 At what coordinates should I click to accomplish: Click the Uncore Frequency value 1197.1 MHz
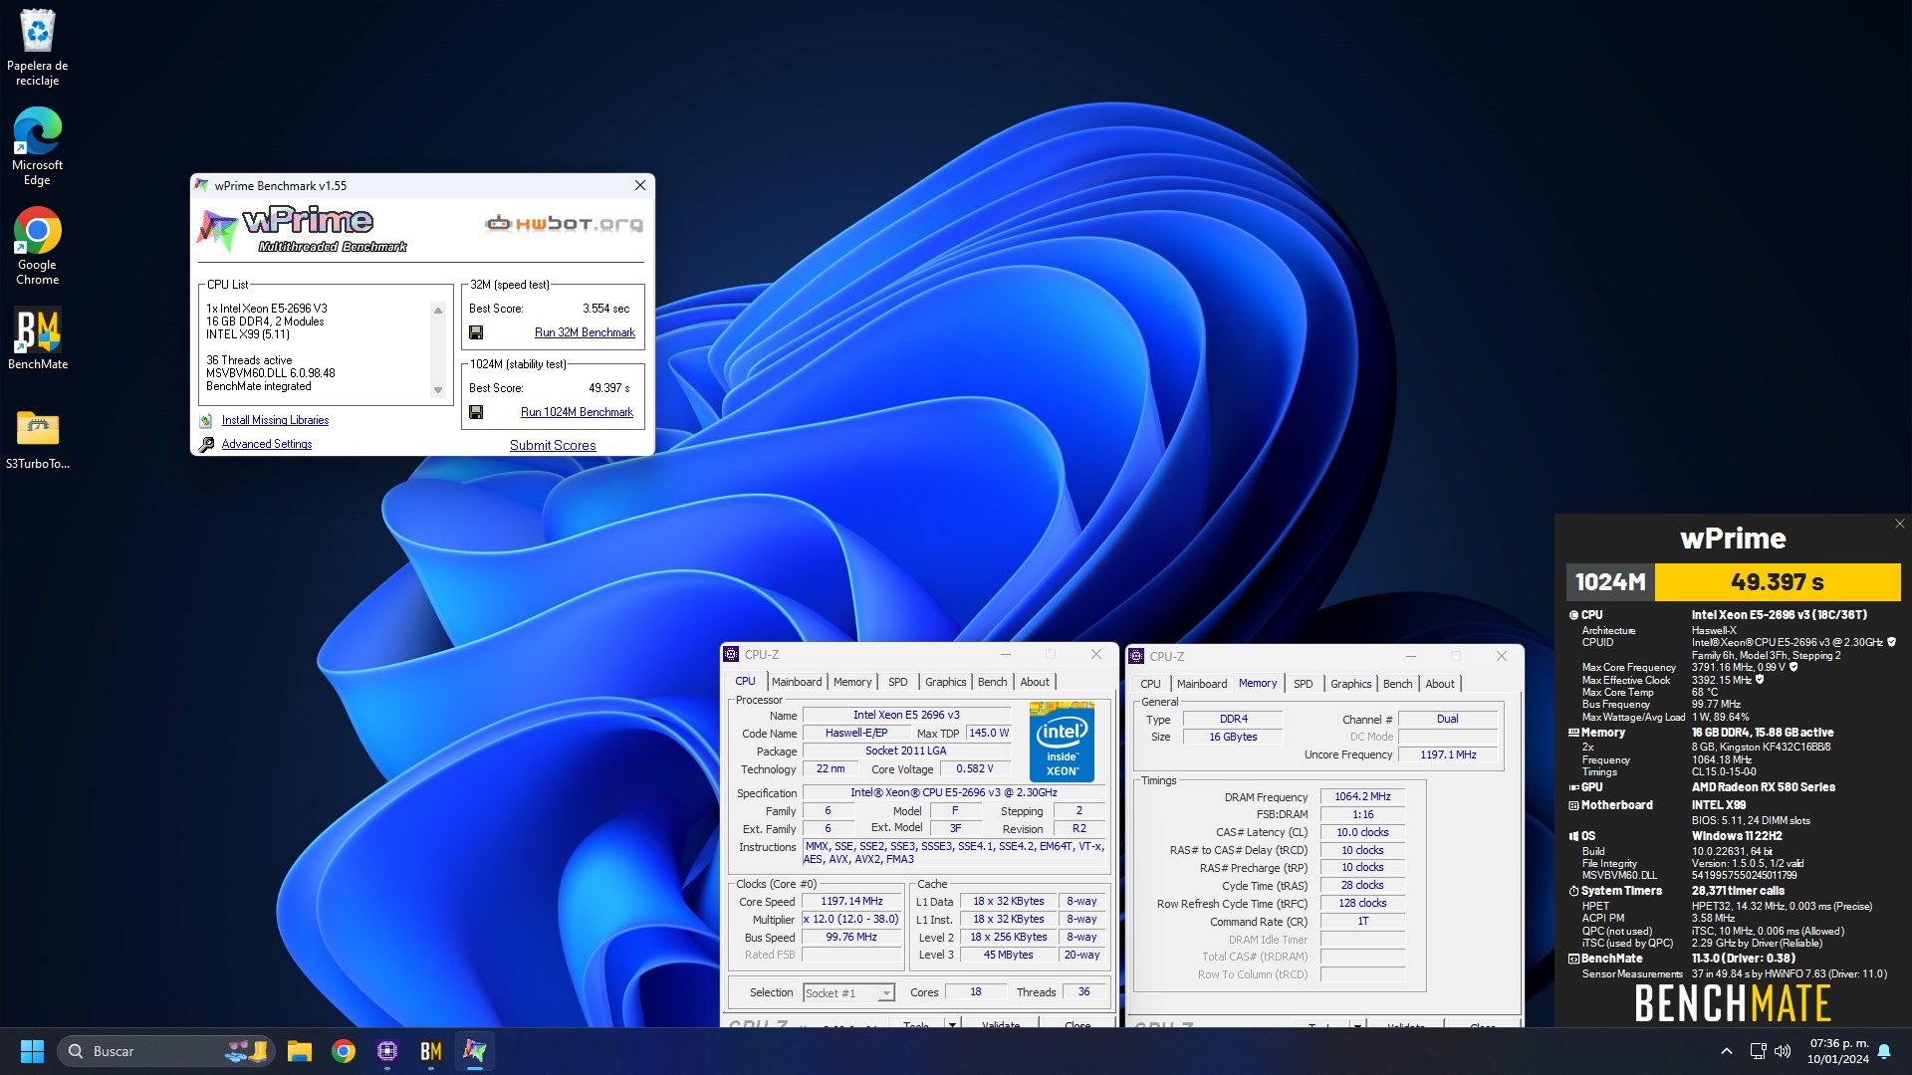coord(1448,755)
